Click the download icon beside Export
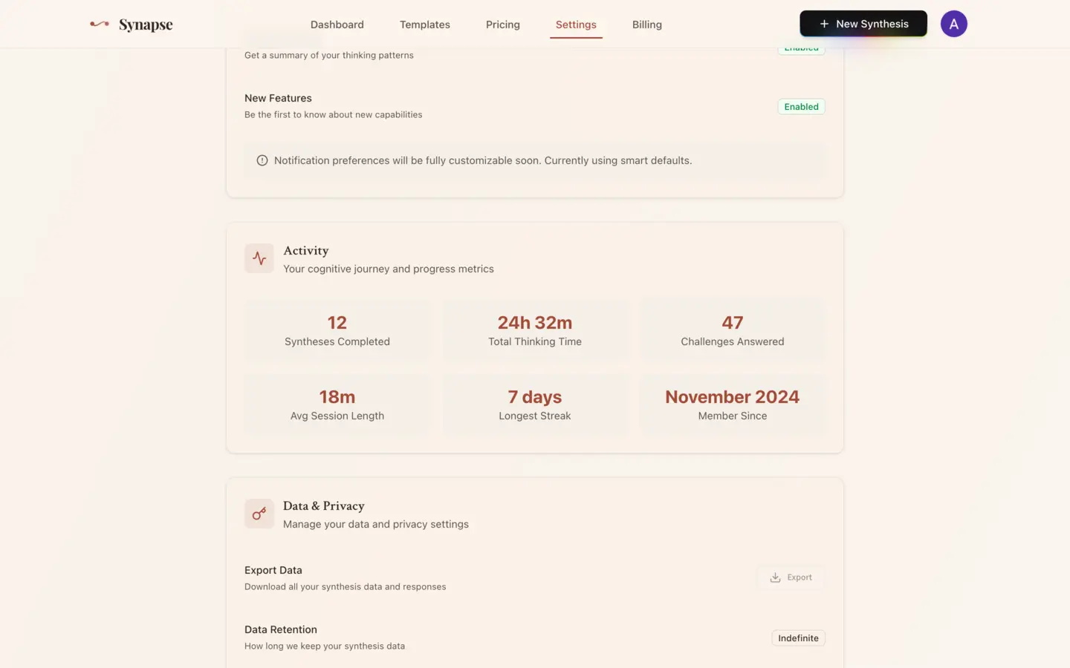The width and height of the screenshot is (1070, 668). [x=775, y=577]
